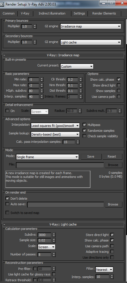The width and height of the screenshot is (127, 283).
Task: Adjust the Nrm thresh spinner arrows
Action: (81, 85)
